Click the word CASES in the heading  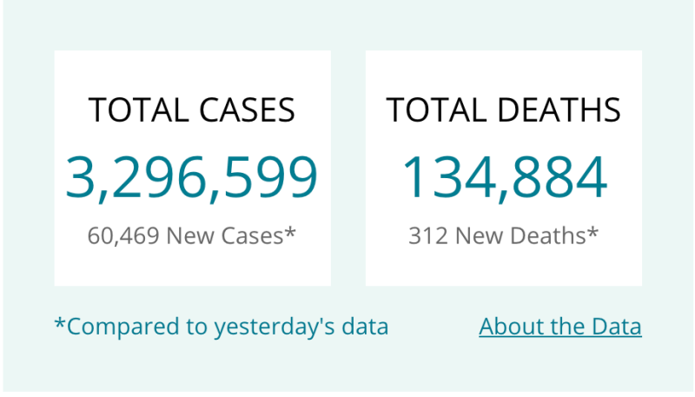pos(247,109)
